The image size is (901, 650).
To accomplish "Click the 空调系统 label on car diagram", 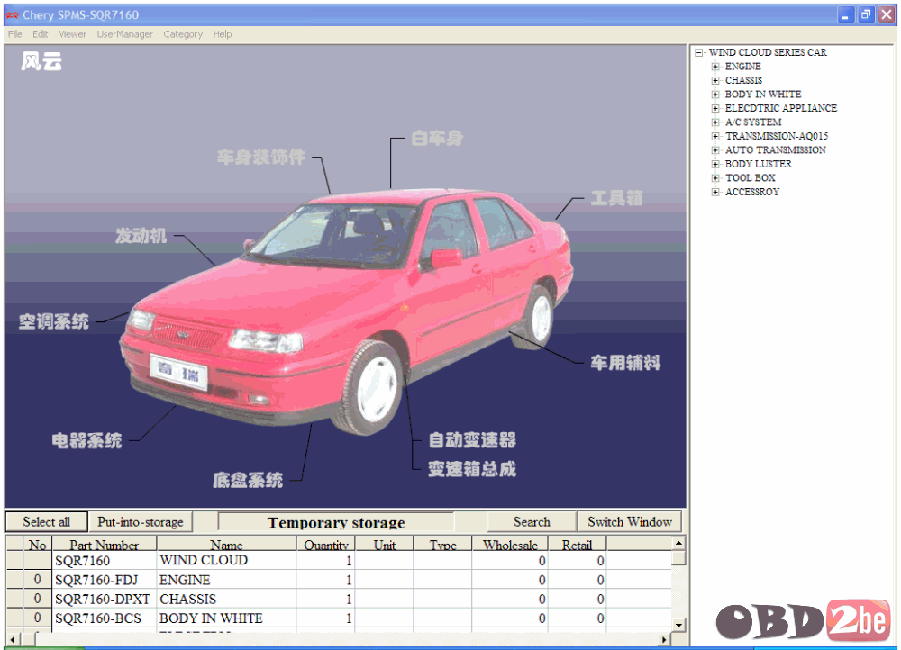I will tap(54, 321).
